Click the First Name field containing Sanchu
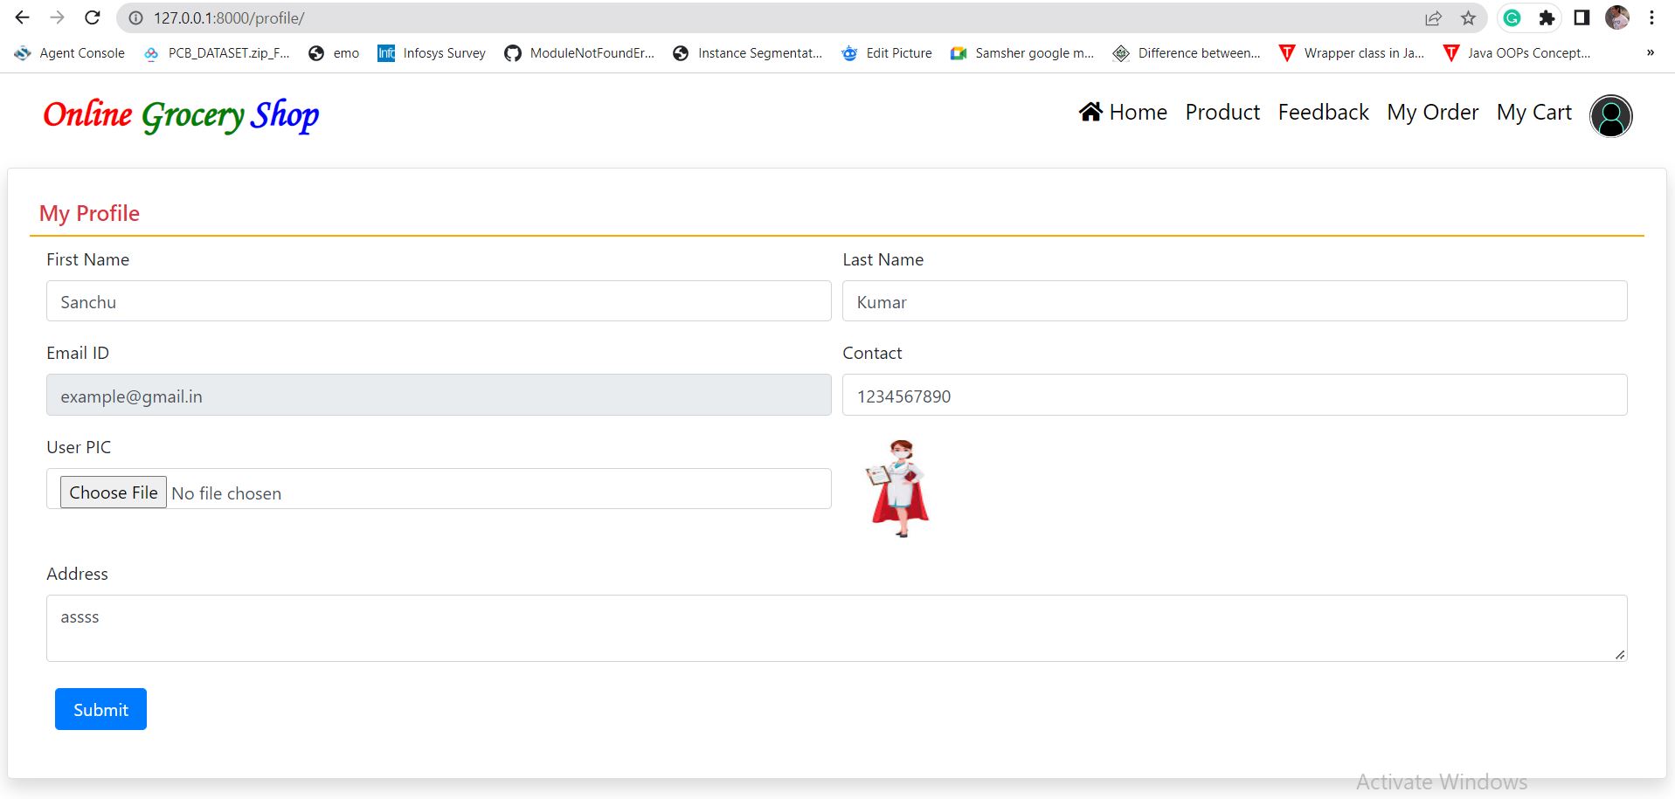1675x799 pixels. (x=438, y=301)
